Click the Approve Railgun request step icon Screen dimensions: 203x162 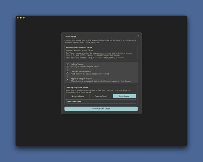point(67,79)
